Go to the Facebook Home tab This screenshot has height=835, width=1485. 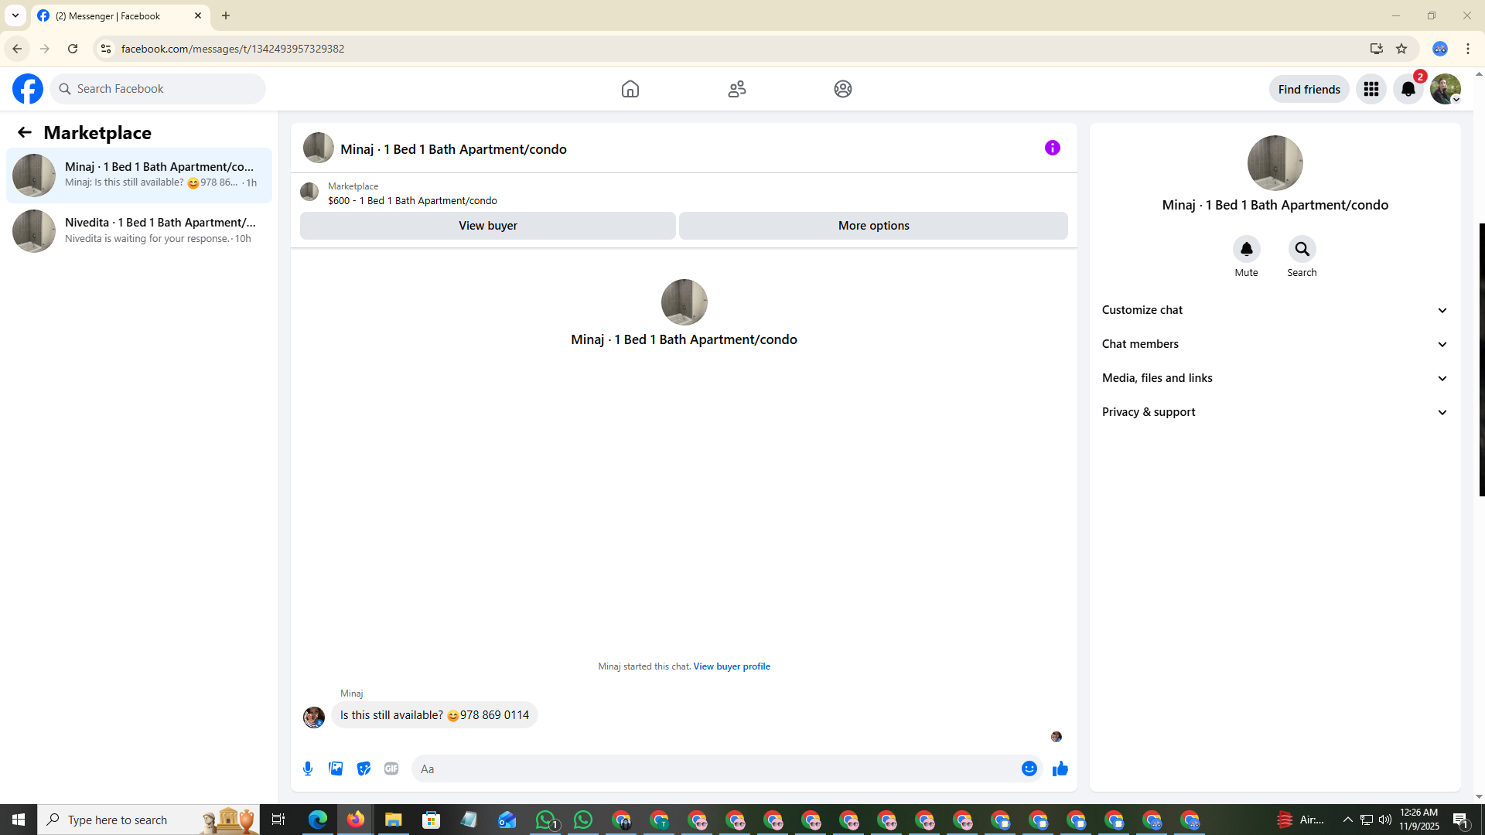click(630, 89)
